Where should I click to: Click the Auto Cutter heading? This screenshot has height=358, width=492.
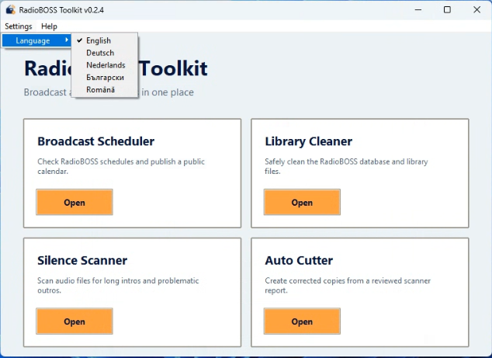pos(299,260)
